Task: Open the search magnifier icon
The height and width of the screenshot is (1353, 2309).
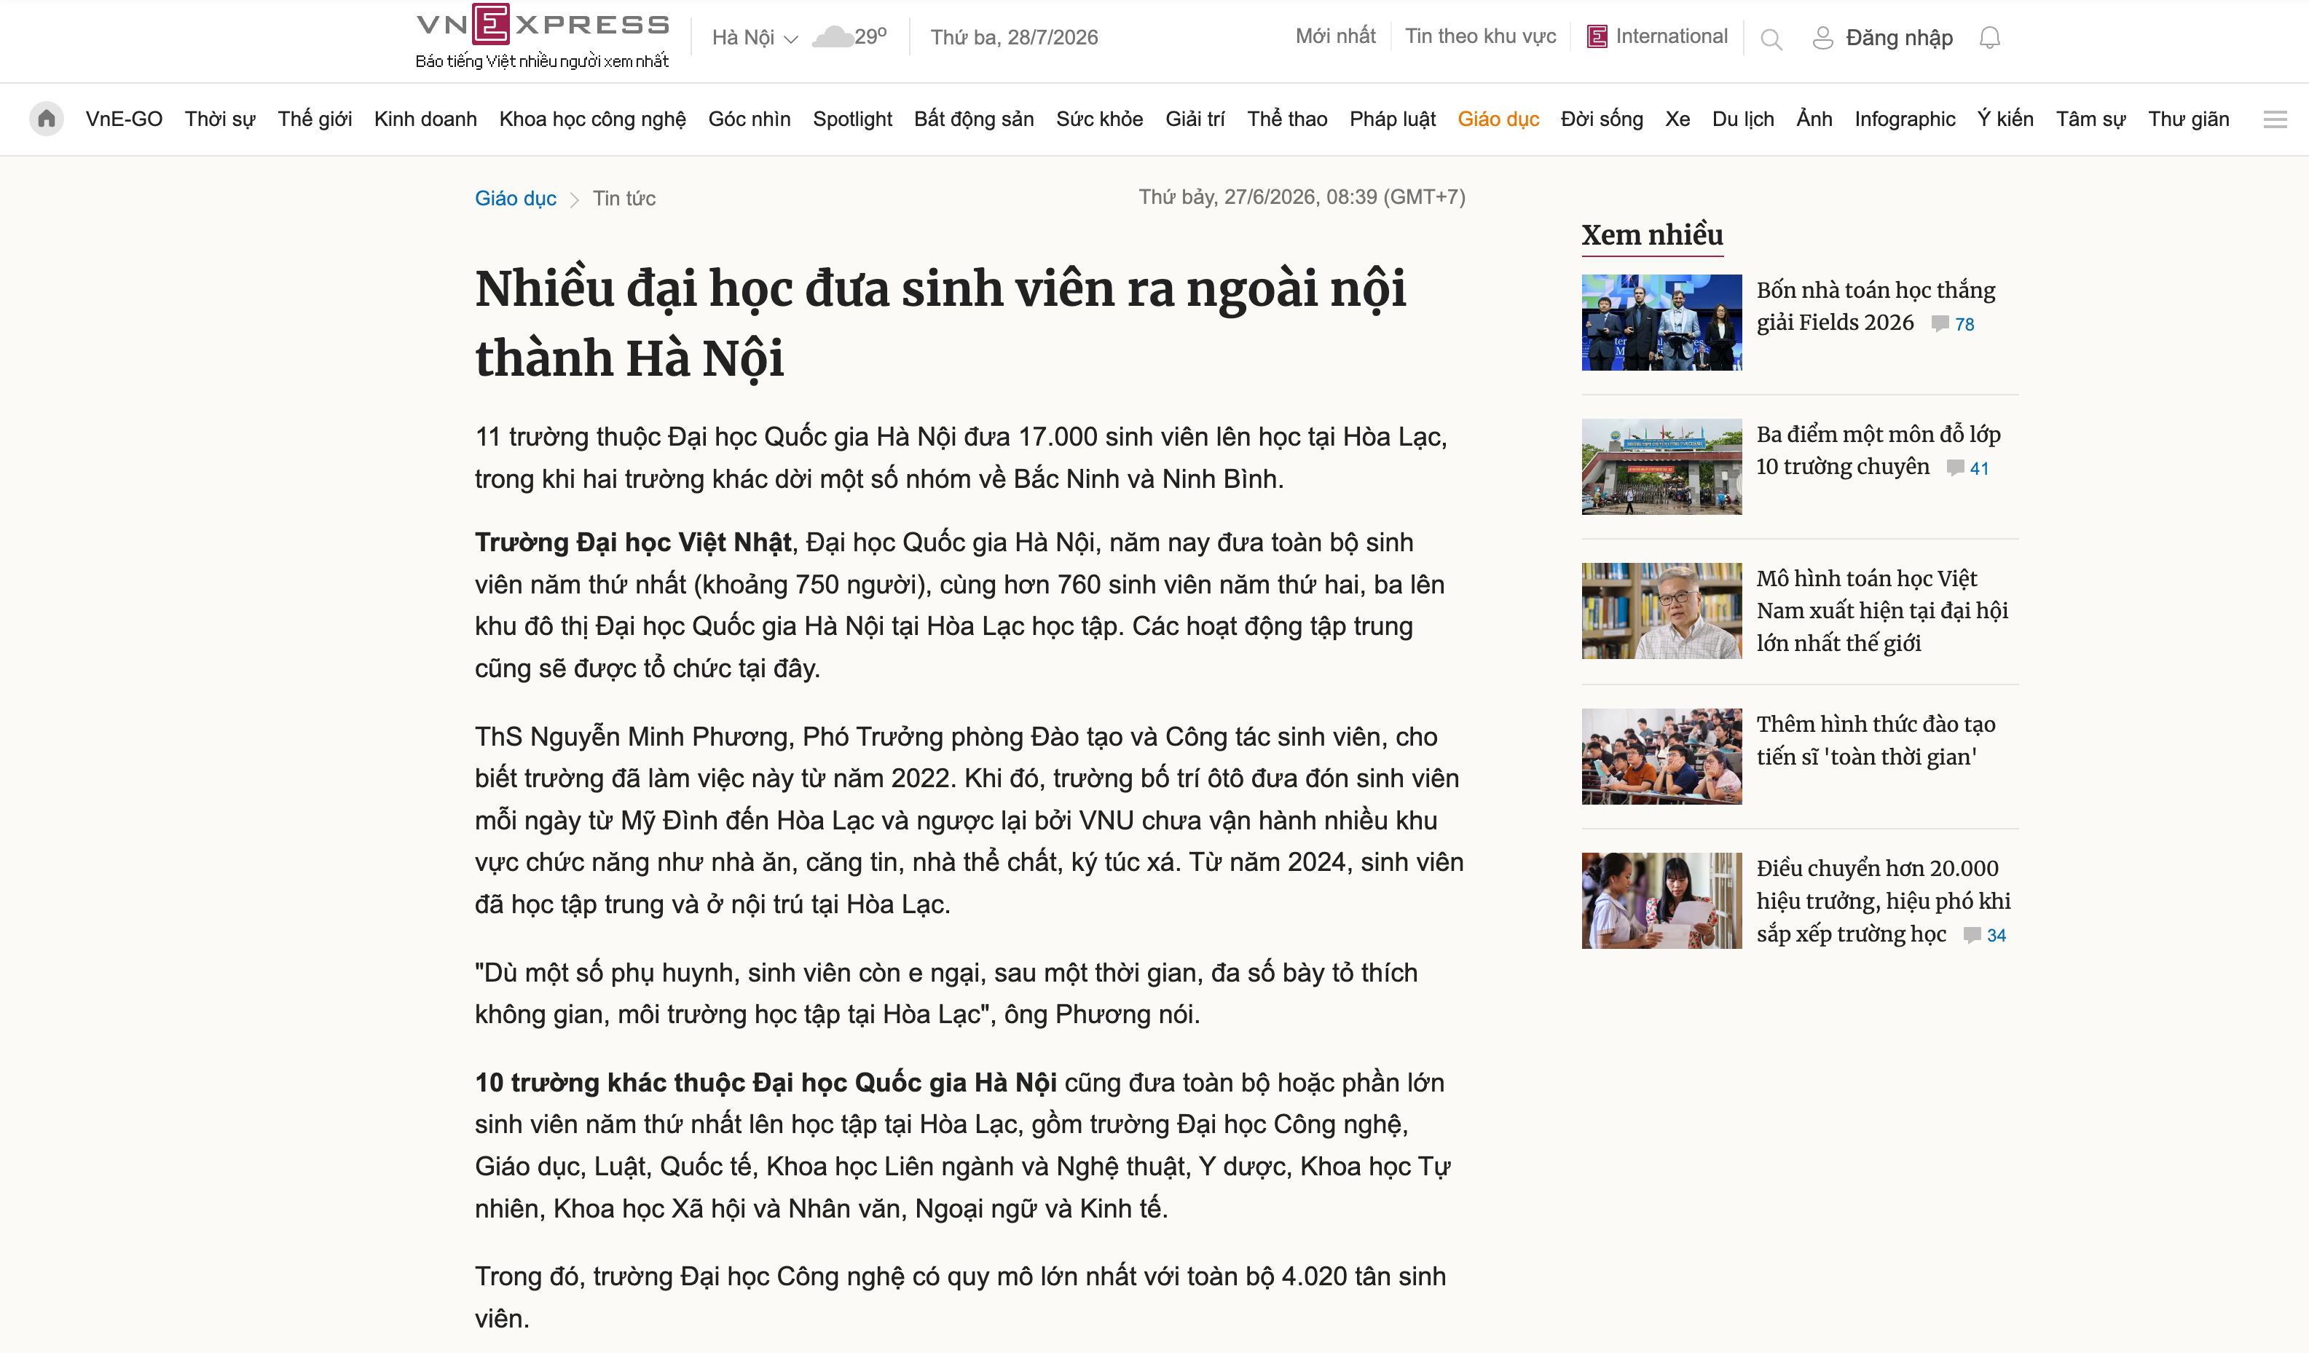Action: click(1771, 39)
